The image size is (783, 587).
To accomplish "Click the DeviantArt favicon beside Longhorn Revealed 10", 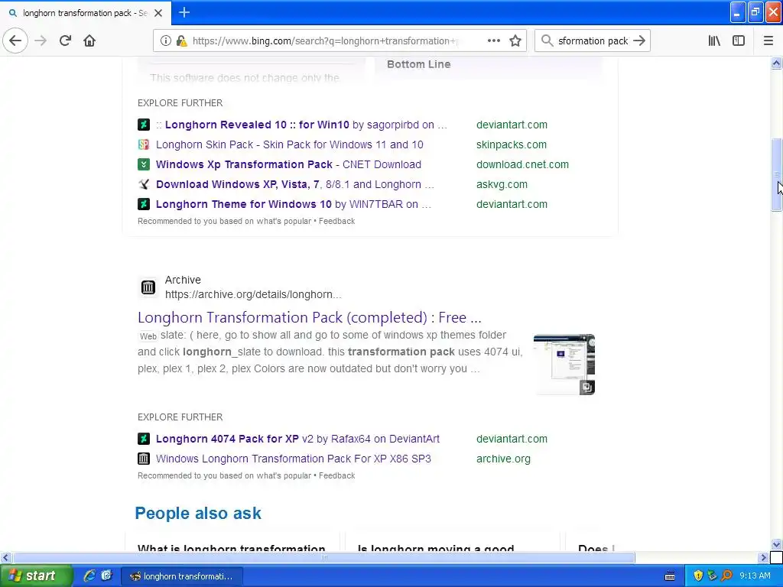I will pos(144,125).
